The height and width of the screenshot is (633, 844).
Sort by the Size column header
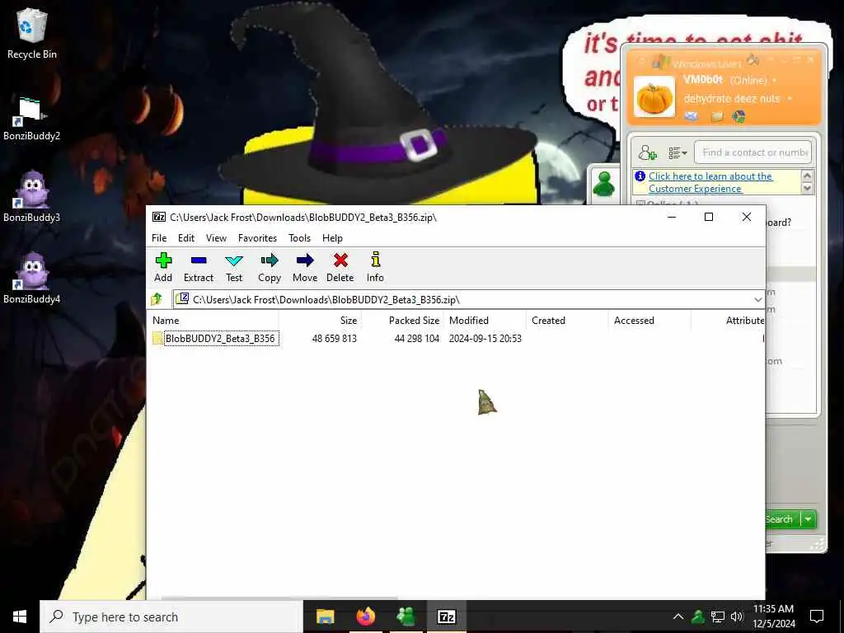[320, 321]
